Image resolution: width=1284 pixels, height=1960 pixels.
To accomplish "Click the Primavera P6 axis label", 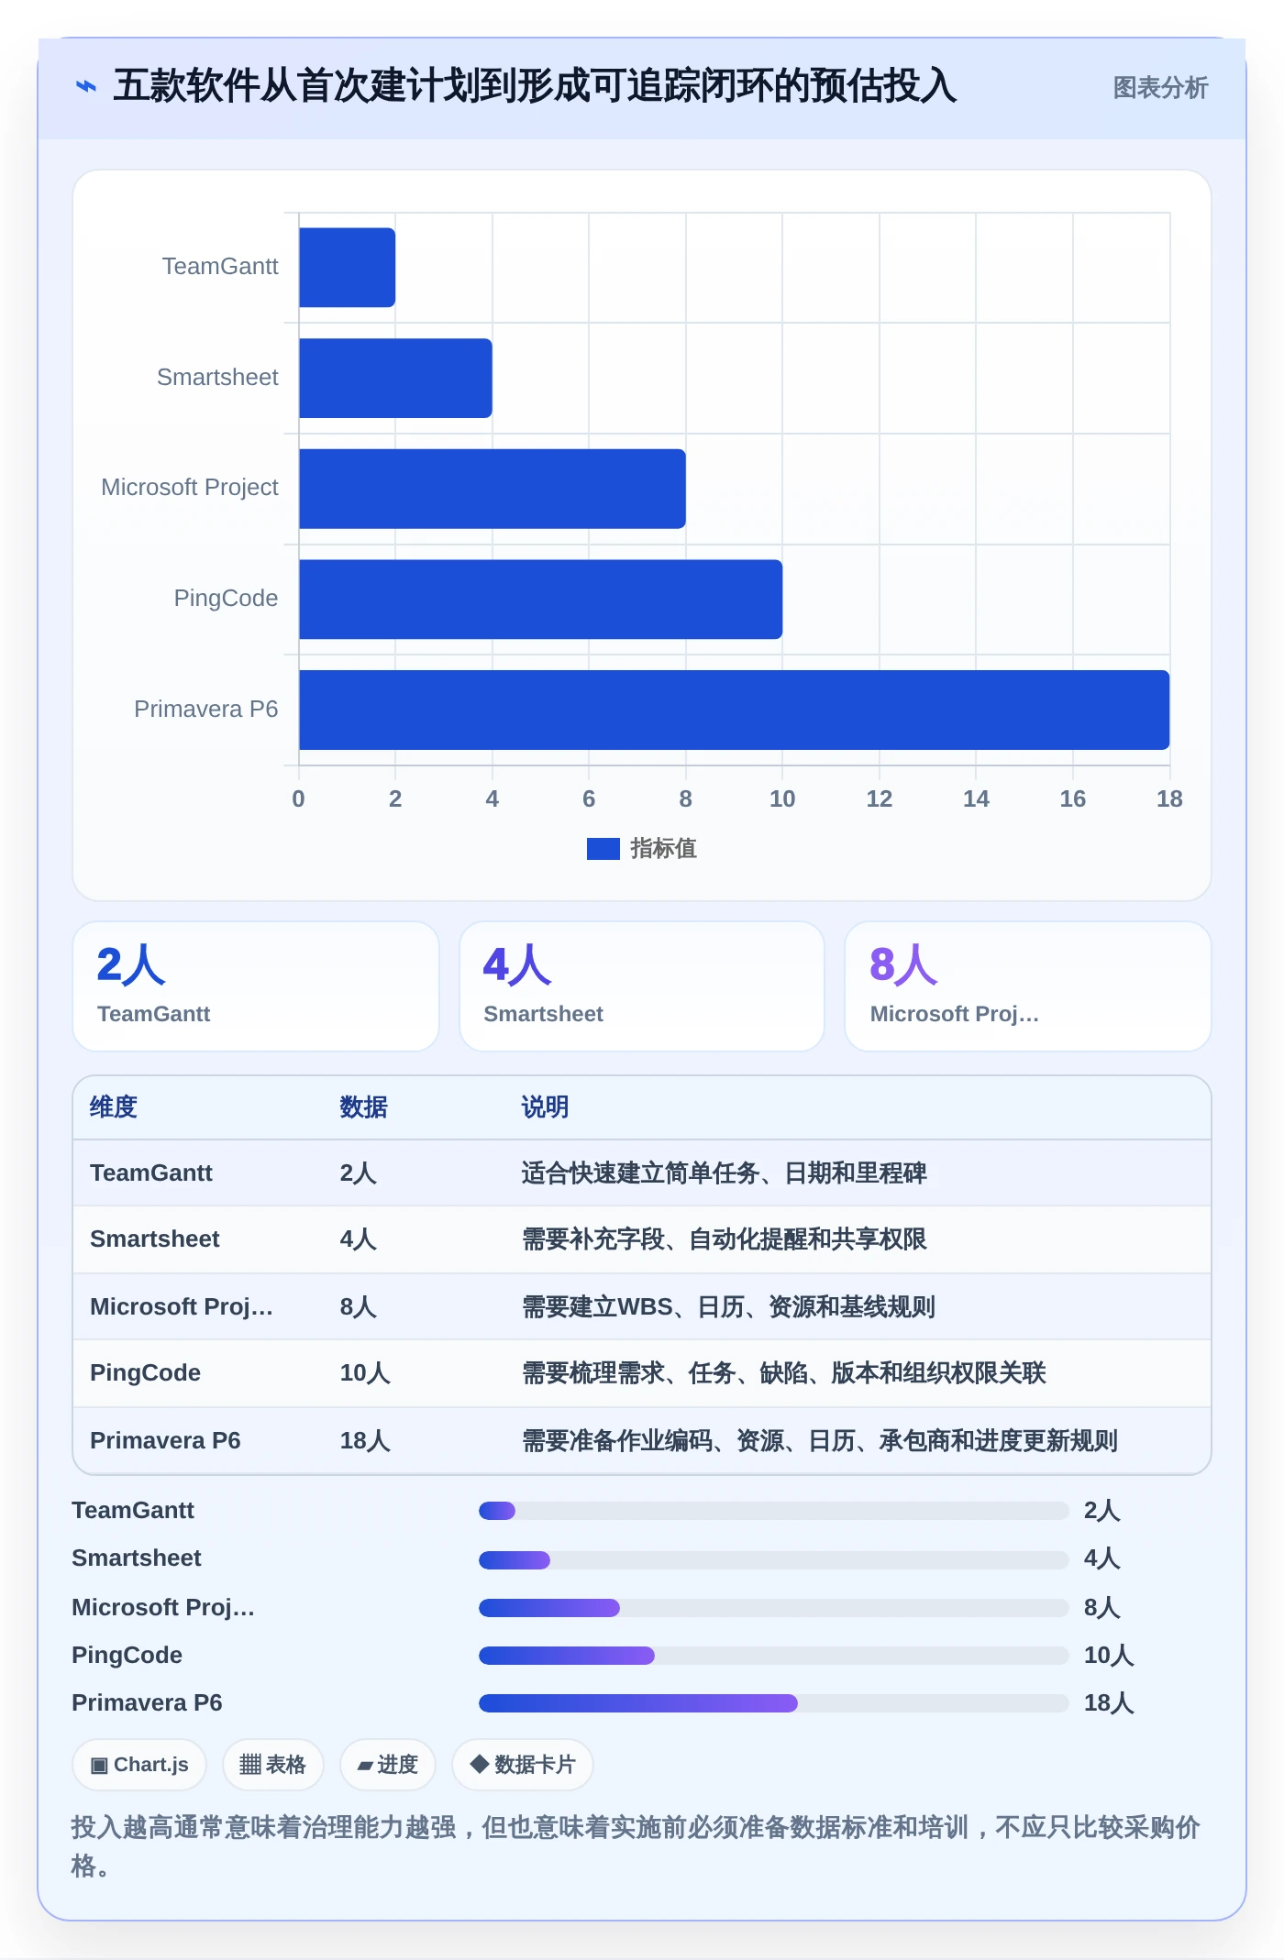I will tap(206, 710).
